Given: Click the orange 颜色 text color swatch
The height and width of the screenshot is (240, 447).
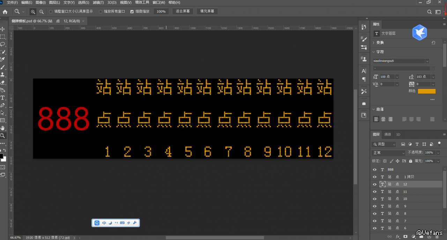Looking at the screenshot, I should [x=427, y=91].
